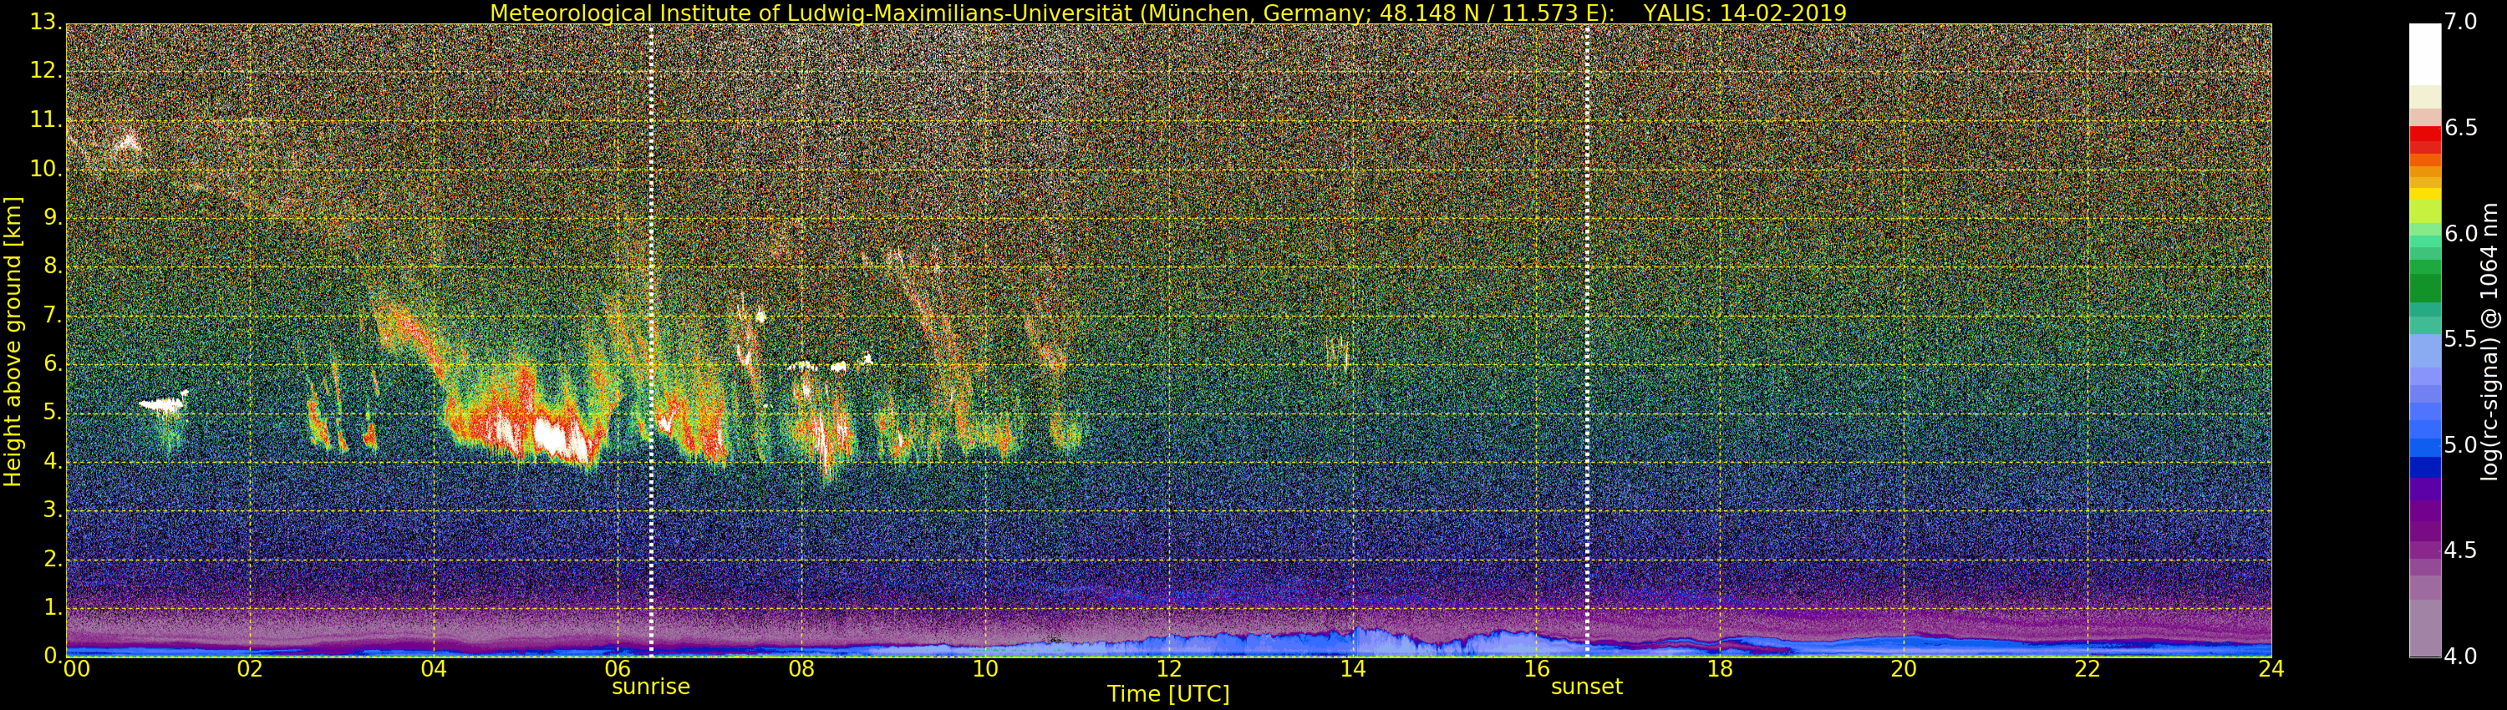This screenshot has width=2507, height=710.
Task: Click the height tick label '13.'
Action: pyautogui.click(x=46, y=23)
